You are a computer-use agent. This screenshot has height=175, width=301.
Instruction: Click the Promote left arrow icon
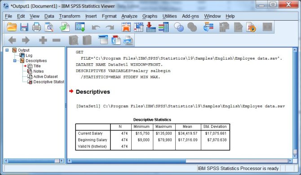[x=12, y=40]
